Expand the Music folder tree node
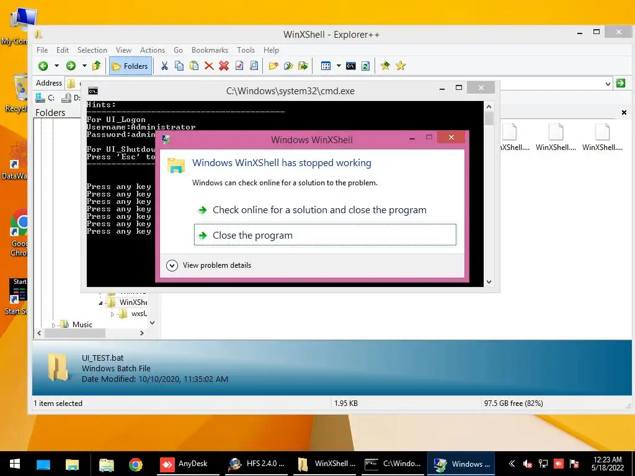This screenshot has height=476, width=635. pyautogui.click(x=53, y=325)
